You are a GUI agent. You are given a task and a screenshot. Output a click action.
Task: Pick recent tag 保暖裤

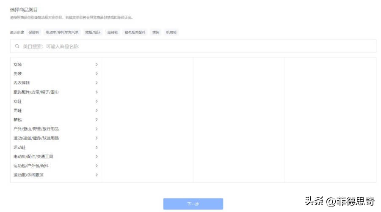34,32
